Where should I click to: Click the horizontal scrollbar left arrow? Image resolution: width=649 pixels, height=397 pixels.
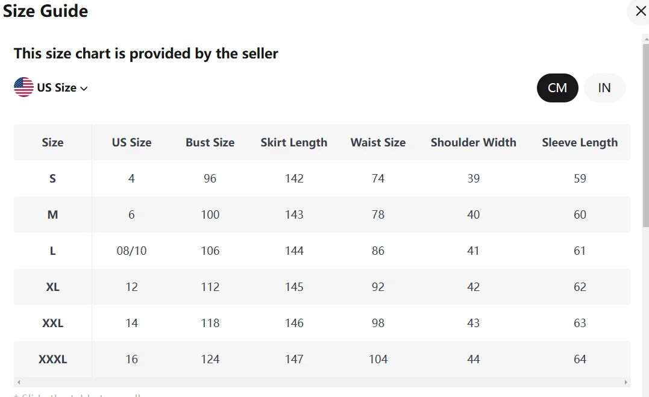(19, 382)
